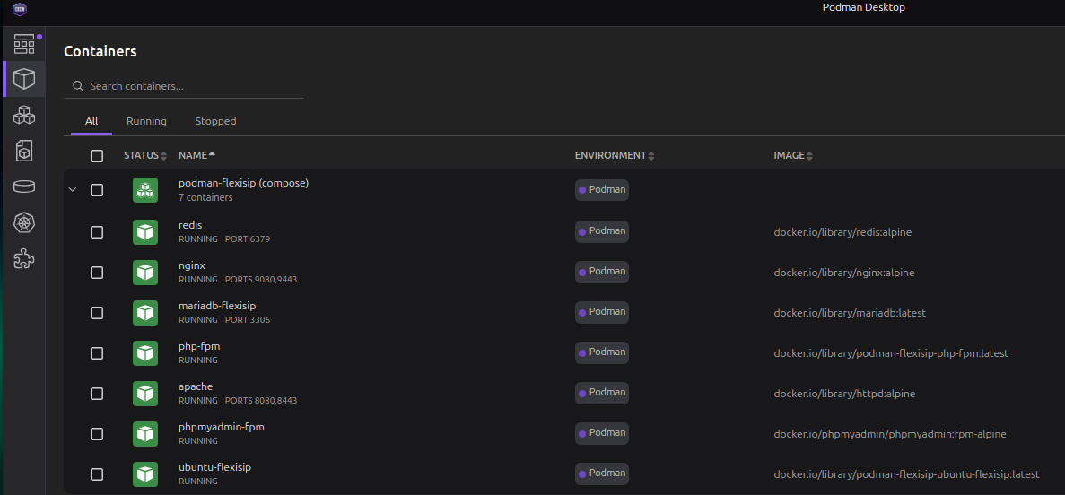
Task: Click the podman-flexisip-ubuntu-flexisip:latest image text
Action: click(x=907, y=474)
